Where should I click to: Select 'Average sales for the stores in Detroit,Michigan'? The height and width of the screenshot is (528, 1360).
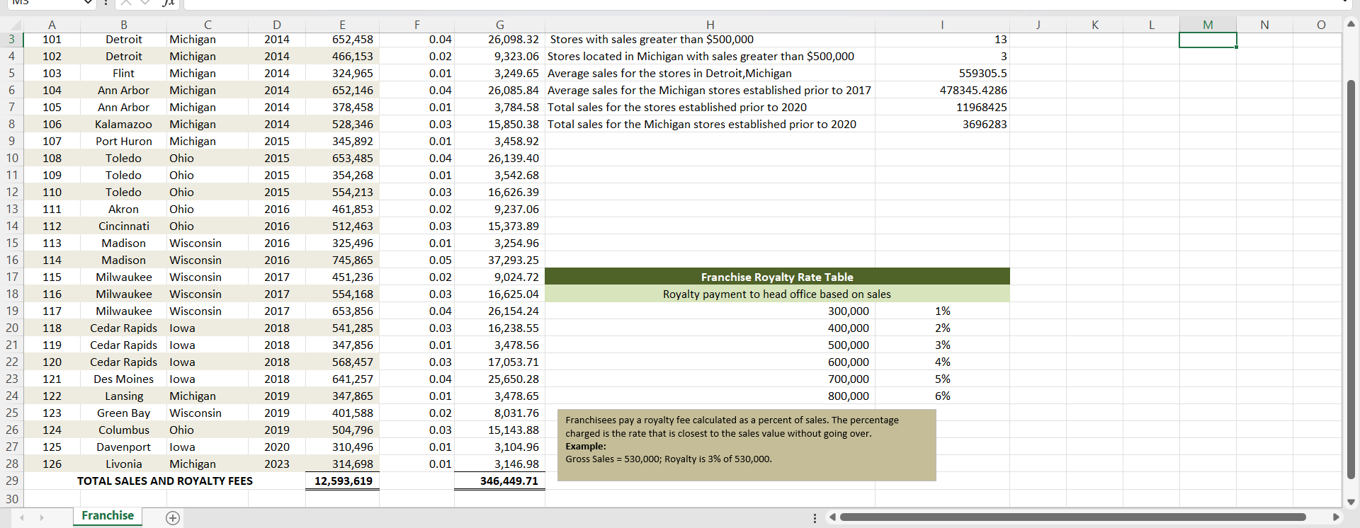click(x=710, y=74)
